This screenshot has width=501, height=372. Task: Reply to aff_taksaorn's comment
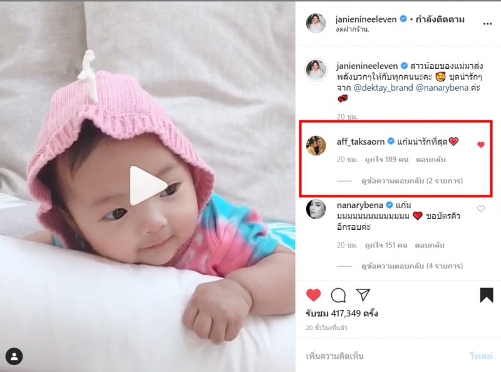coord(430,160)
